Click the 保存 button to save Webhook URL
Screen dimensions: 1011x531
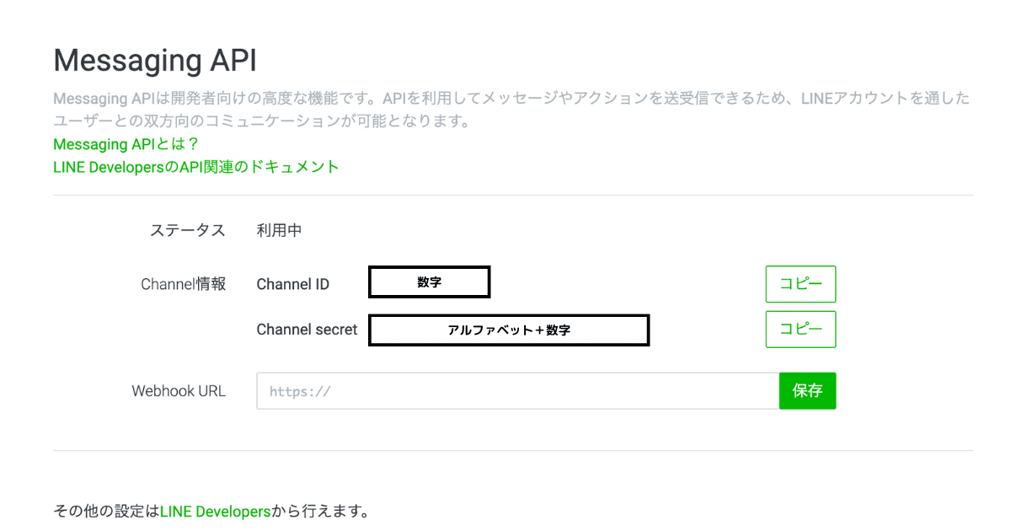pos(807,390)
